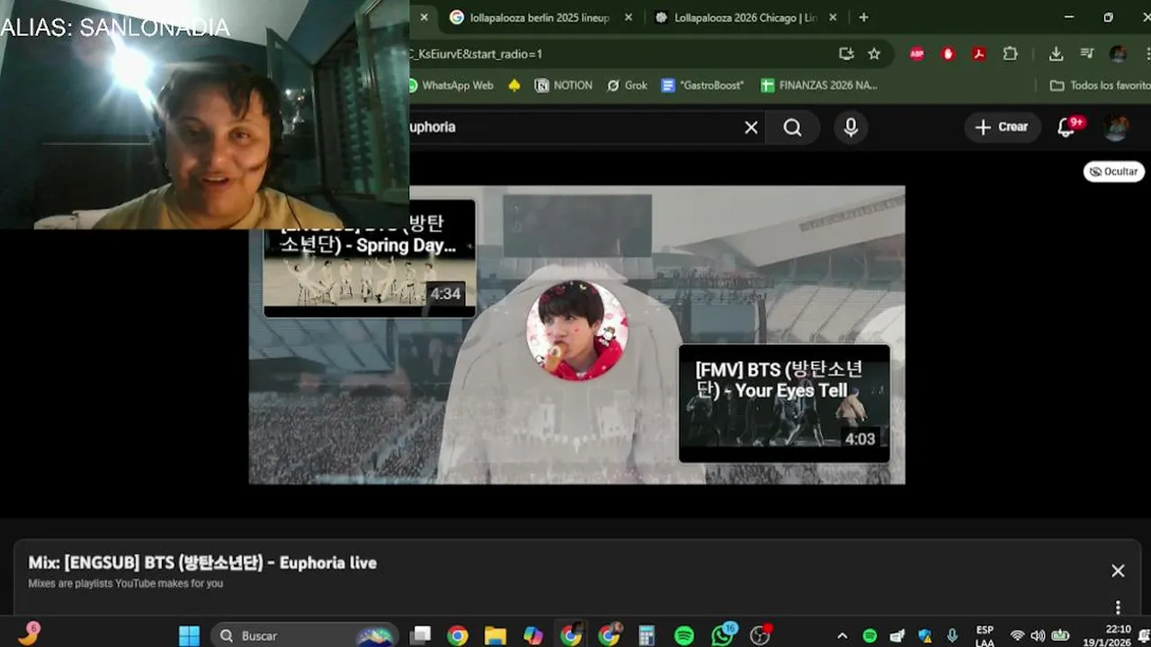This screenshot has height=647, width=1151.
Task: Open the Spring Day end screen video
Action: point(370,261)
